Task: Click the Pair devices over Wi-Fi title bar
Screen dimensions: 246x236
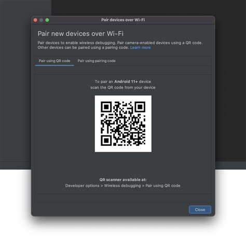Action: click(x=123, y=20)
